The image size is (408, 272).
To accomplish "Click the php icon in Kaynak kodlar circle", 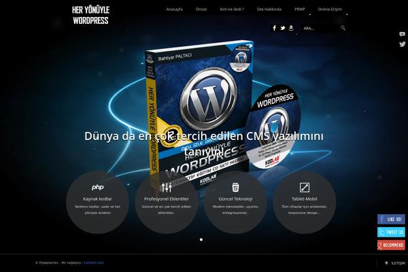I will point(97,187).
